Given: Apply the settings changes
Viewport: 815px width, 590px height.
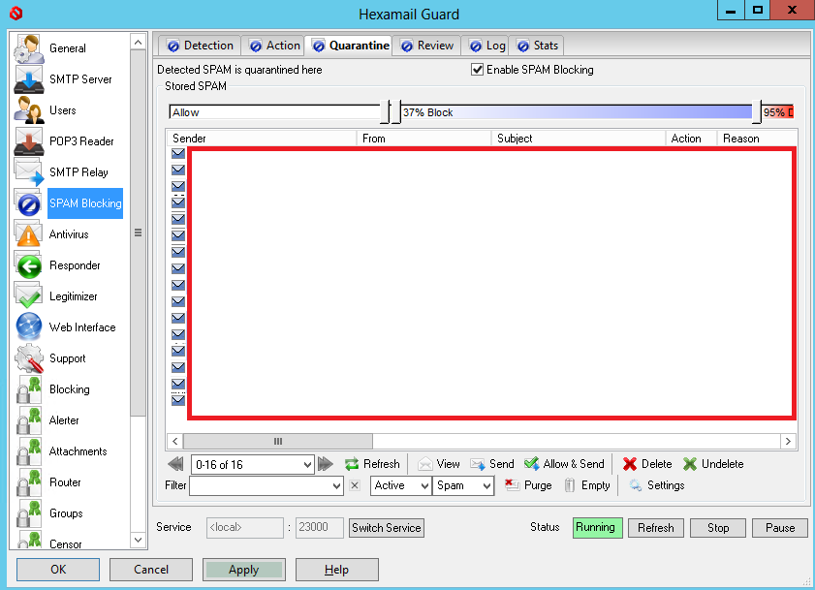Looking at the screenshot, I should [244, 570].
